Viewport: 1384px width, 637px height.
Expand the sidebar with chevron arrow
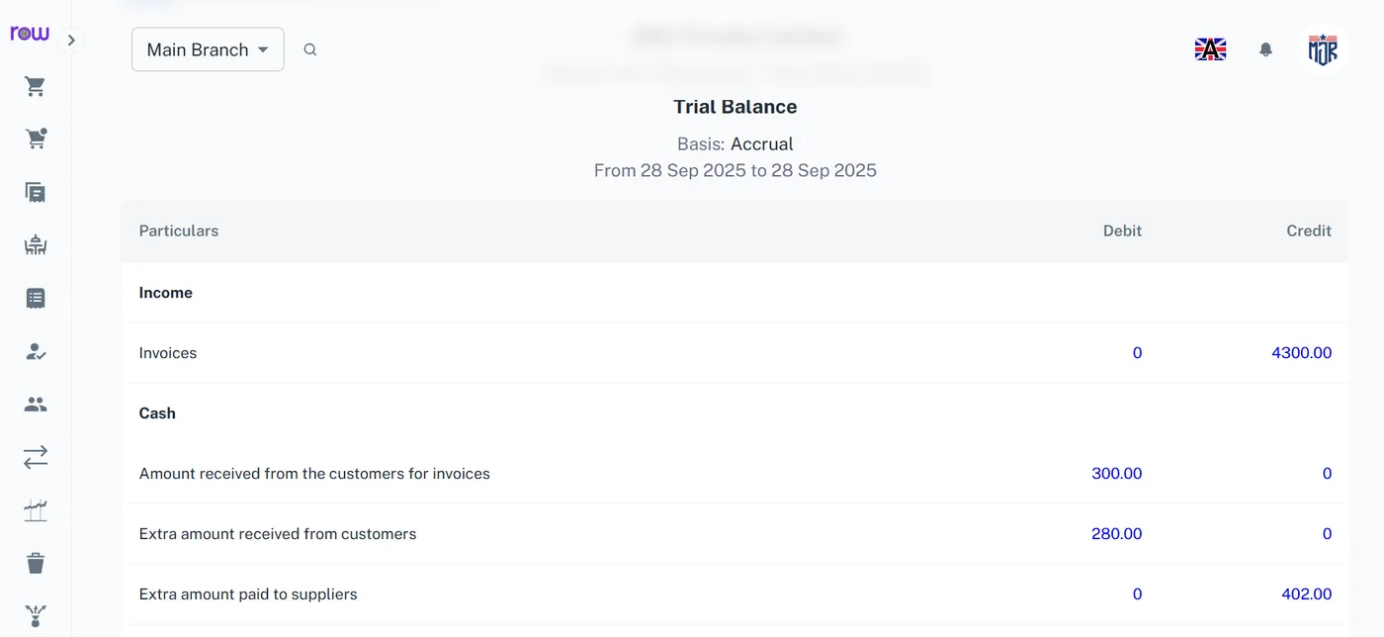tap(71, 41)
